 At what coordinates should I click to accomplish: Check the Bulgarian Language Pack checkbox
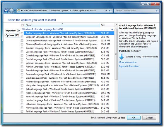click(22, 37)
